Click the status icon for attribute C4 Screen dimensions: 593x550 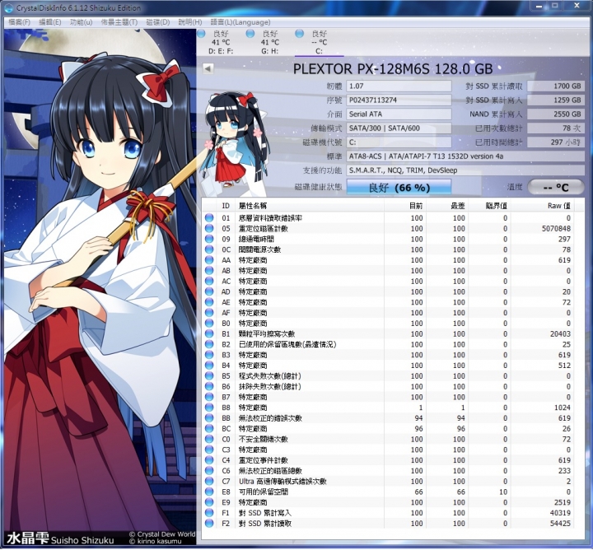point(208,460)
